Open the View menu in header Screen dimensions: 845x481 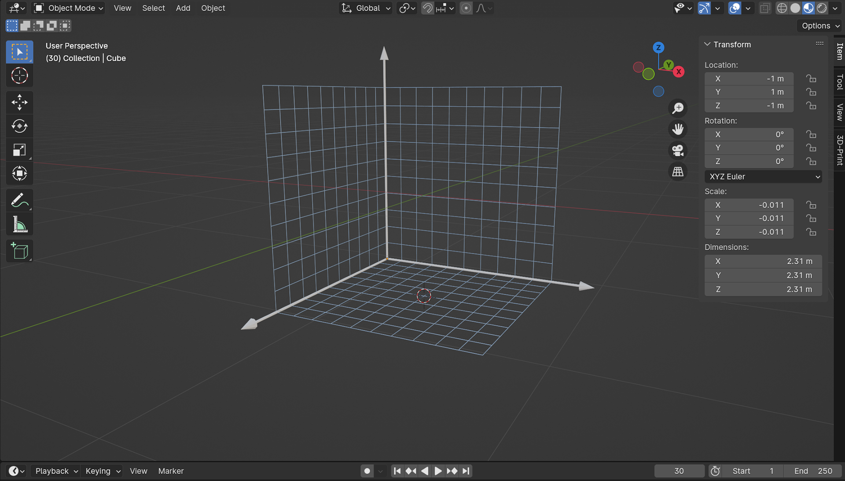pos(122,8)
